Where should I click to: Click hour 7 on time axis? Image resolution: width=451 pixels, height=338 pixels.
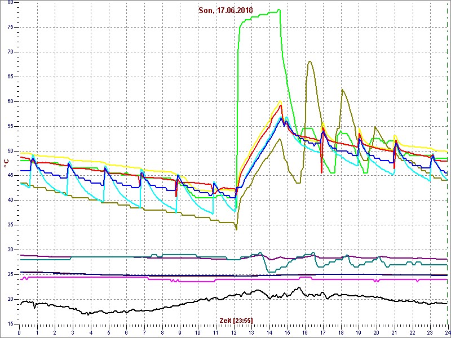144,332
